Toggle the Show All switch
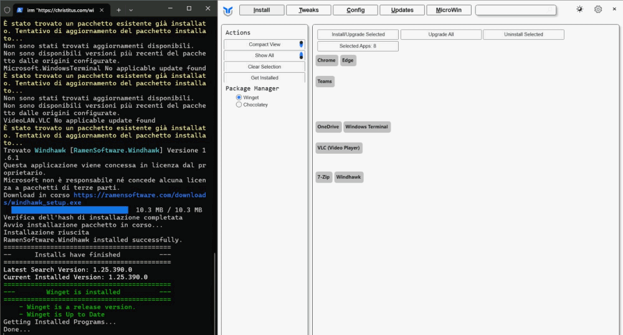Viewport: 623px width, 335px height. [x=301, y=55]
